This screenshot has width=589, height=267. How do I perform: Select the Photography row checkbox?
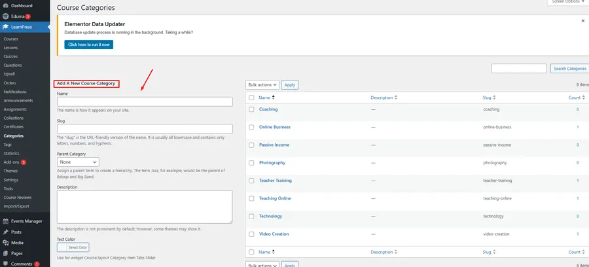pos(251,163)
